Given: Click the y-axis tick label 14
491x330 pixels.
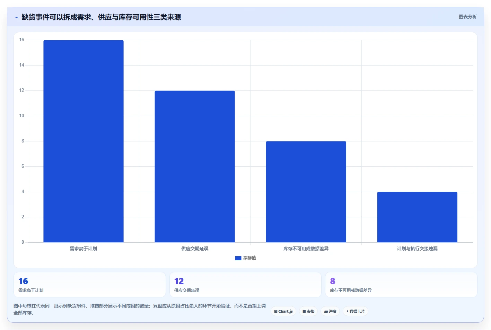Looking at the screenshot, I should coord(22,65).
